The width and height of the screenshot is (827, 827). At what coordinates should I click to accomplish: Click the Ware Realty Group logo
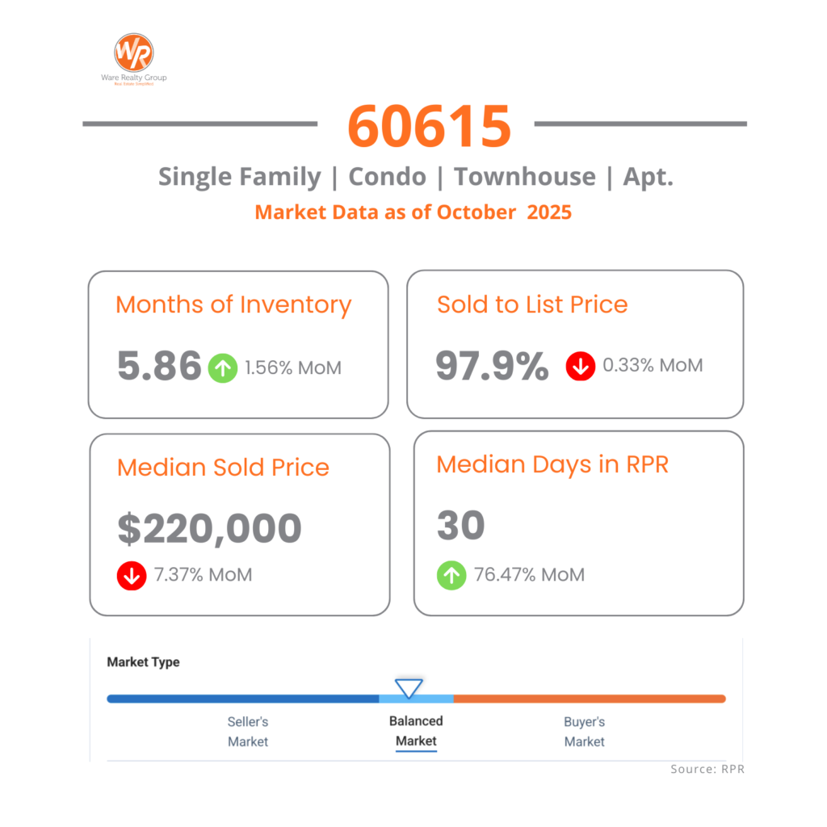click(134, 56)
